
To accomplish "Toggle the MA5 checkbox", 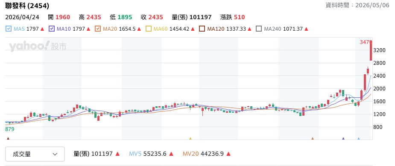I will tap(8, 29).
